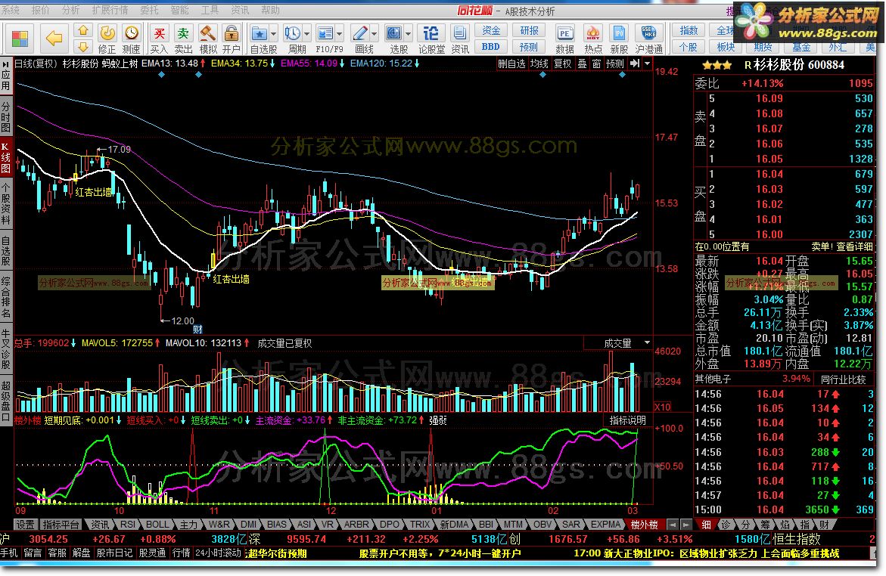Toggle 均线 moving averages display
Viewport: 886px width, 576px height.
click(x=539, y=63)
